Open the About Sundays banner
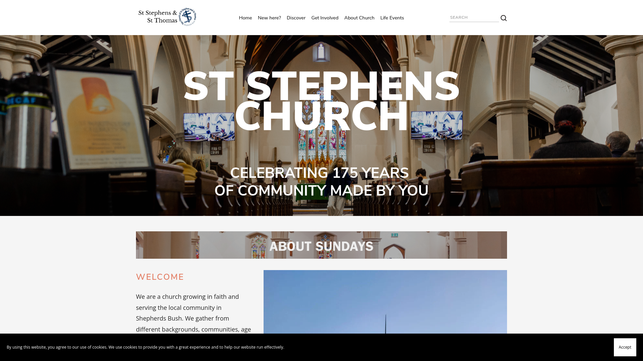643x361 pixels. [x=321, y=245]
